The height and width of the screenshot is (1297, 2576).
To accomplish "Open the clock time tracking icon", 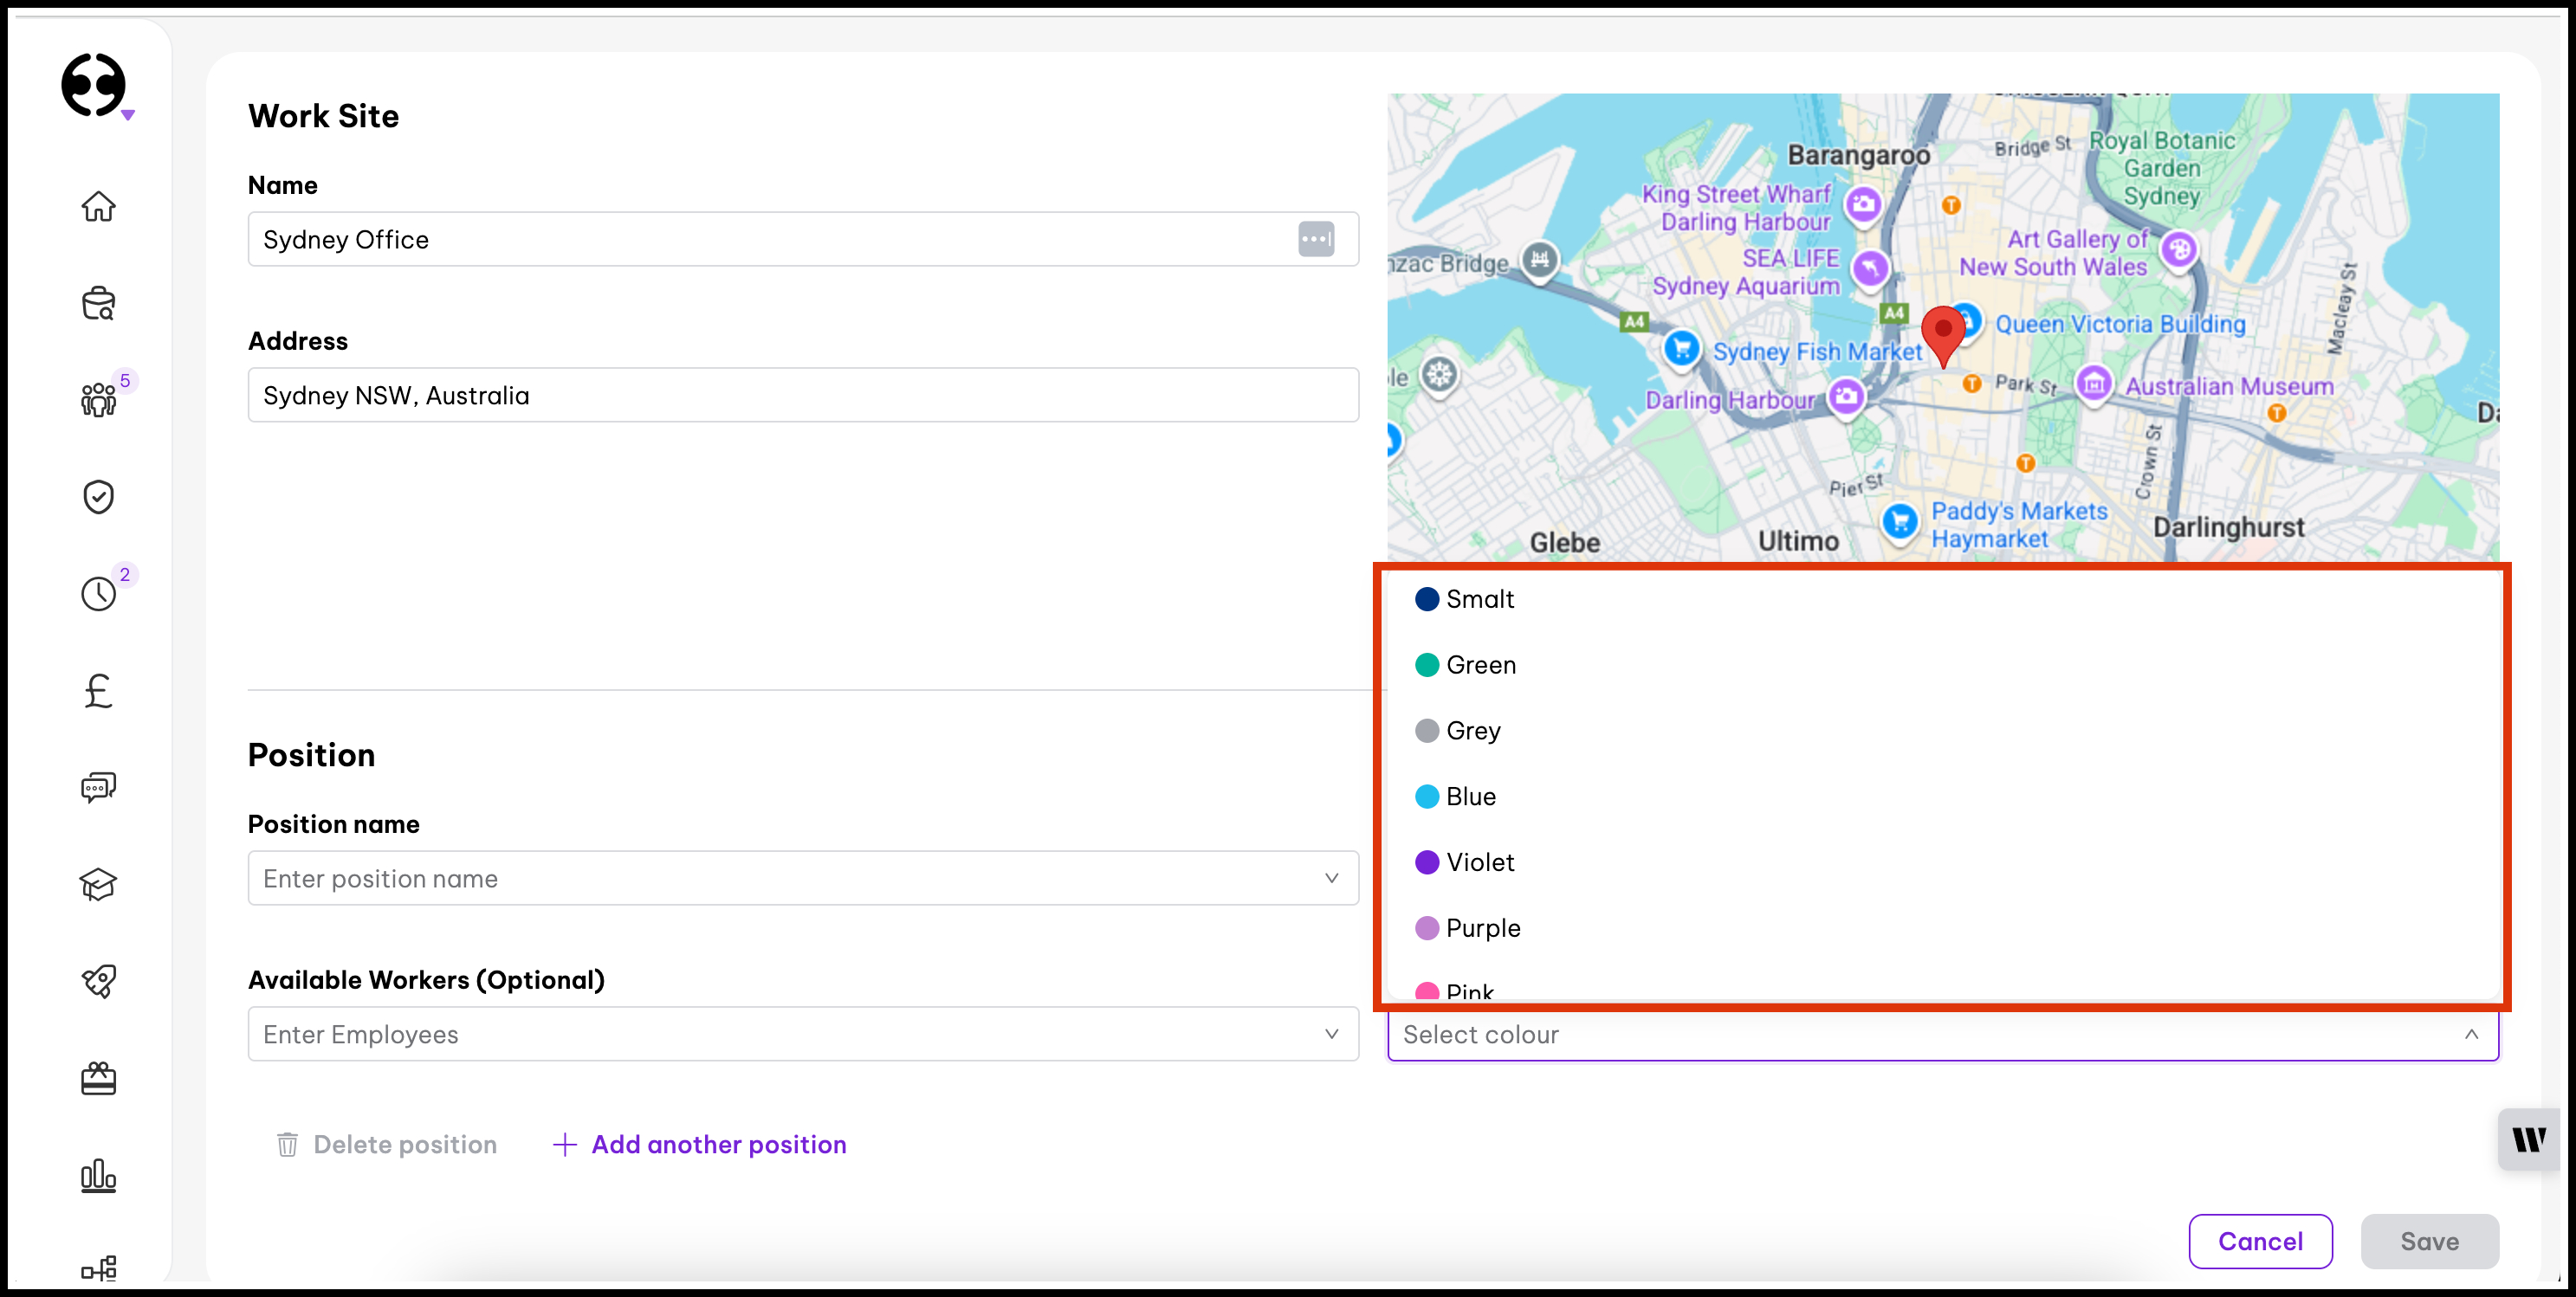I will pyautogui.click(x=98, y=594).
